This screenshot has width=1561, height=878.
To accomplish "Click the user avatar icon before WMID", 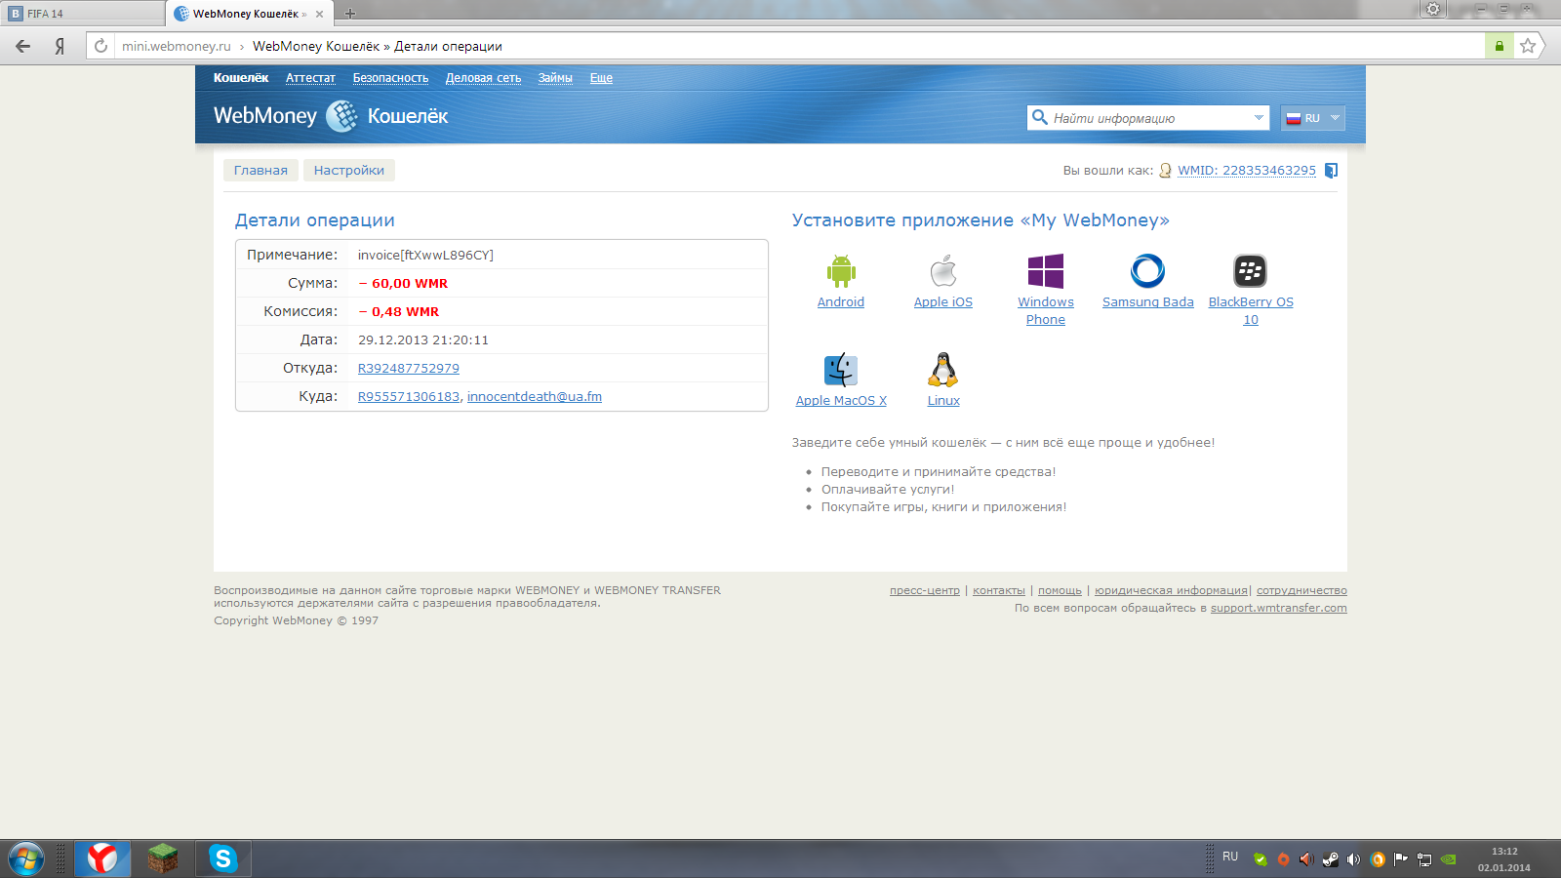I will 1165,171.
